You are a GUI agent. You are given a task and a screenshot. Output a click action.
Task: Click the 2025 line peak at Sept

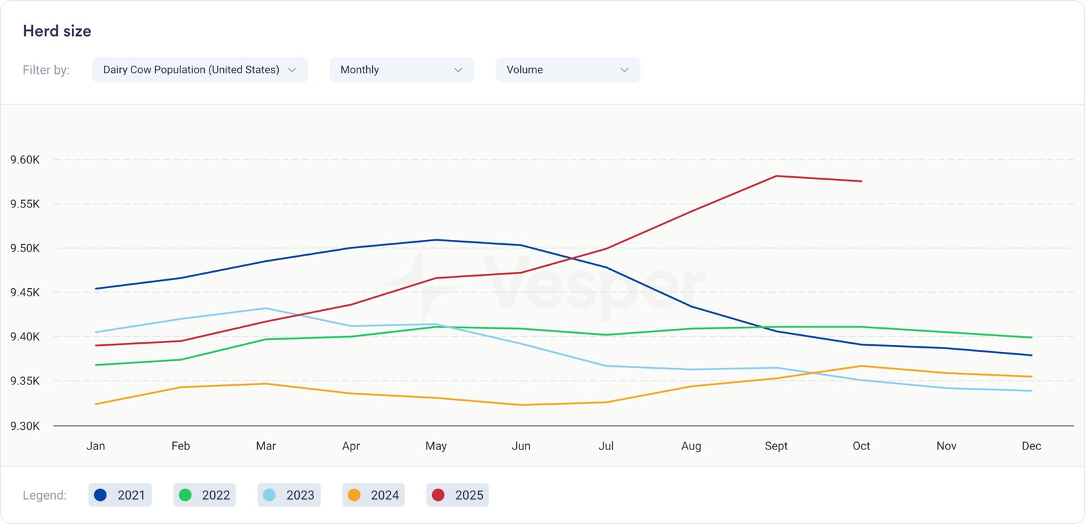pos(776,176)
